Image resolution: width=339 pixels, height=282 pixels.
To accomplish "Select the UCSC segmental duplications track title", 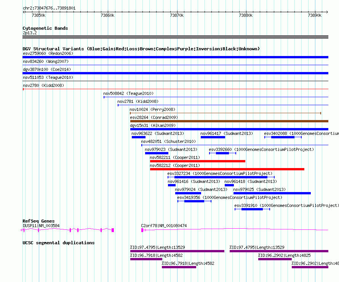I will click(x=59, y=243).
